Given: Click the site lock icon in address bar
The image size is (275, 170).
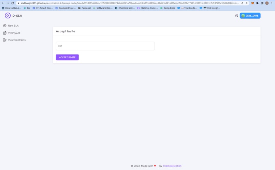Looking at the screenshot, I should (x=18, y=3).
